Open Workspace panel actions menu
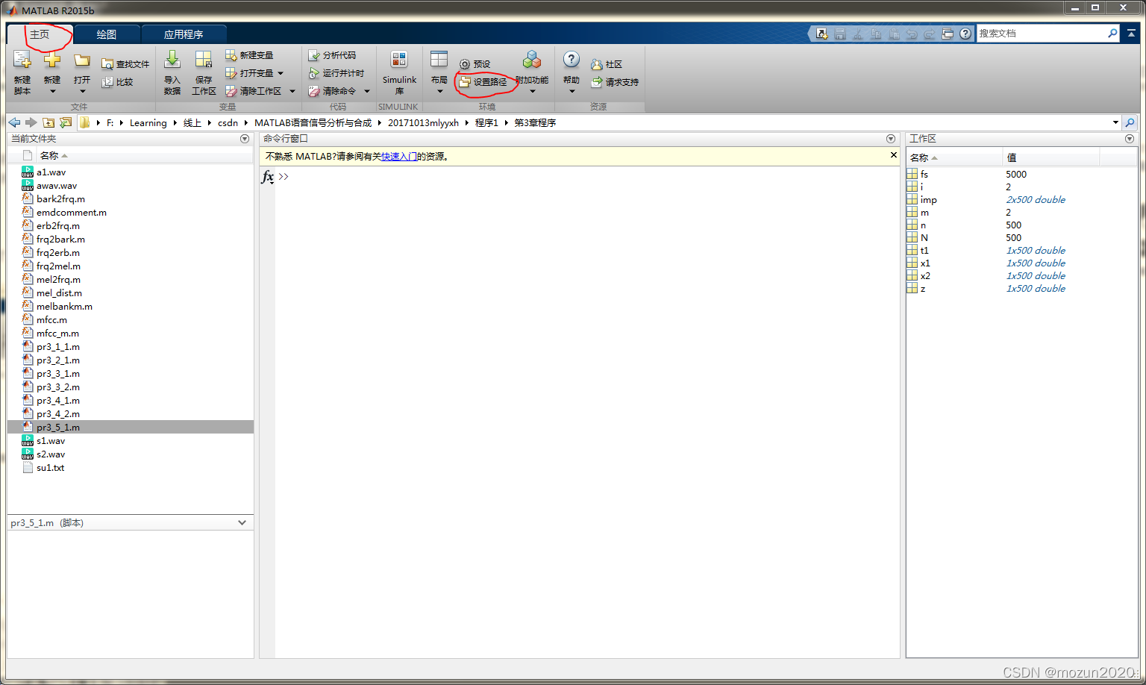Viewport: 1146px width, 685px height. pos(1129,139)
